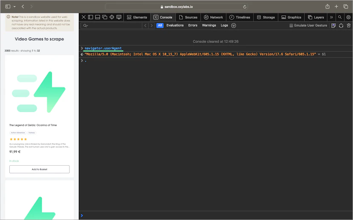
Task: Open the sidebar options dropdown arrow
Action: point(14,7)
